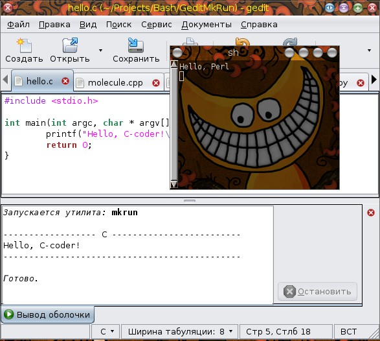Click the hello.c tab document icon

click(18, 81)
